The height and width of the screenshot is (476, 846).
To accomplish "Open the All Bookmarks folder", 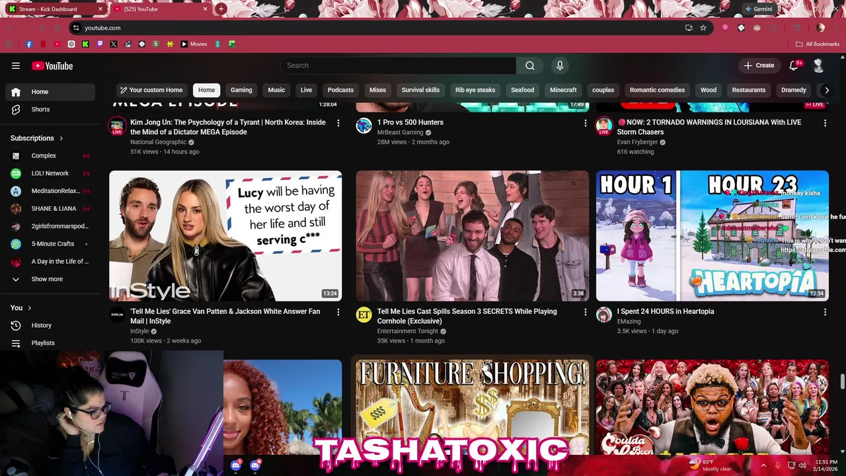I will 818,44.
